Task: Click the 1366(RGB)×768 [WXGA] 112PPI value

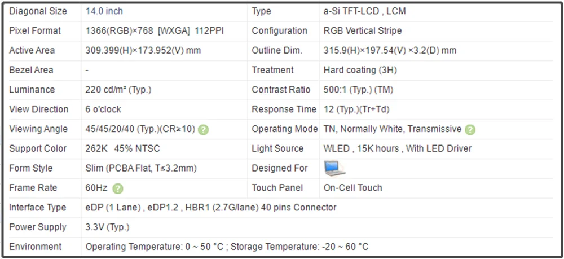Action: coord(155,31)
